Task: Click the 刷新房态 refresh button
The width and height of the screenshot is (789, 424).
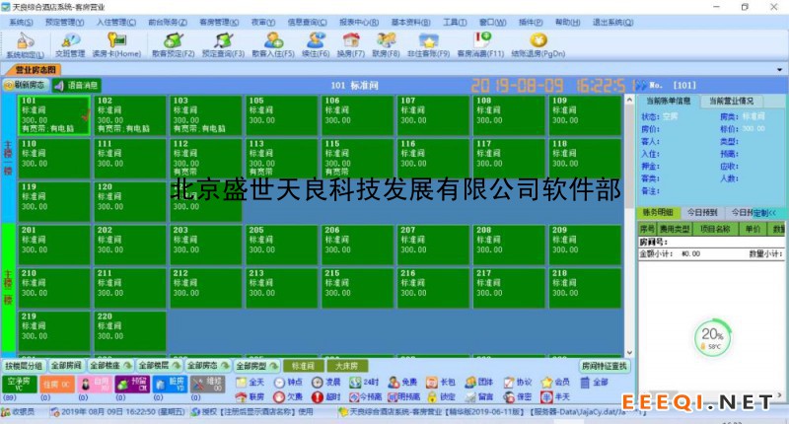Action: 31,86
